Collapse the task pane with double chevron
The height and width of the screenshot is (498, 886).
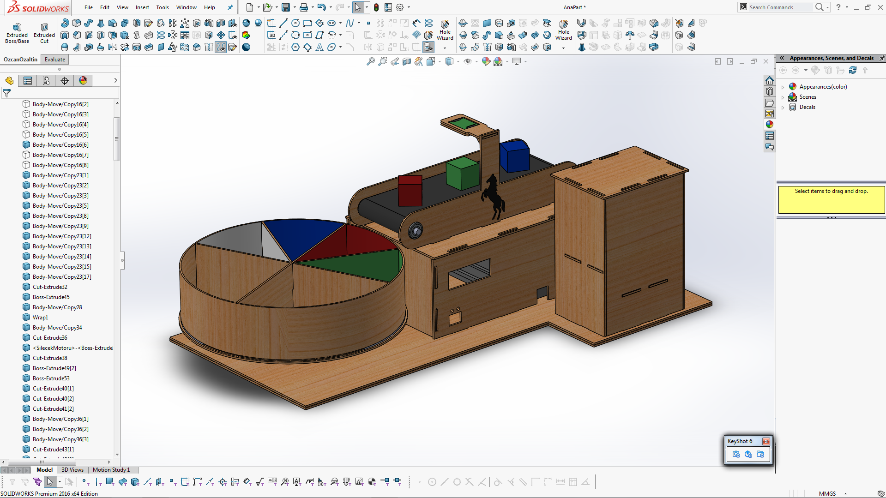(x=782, y=58)
